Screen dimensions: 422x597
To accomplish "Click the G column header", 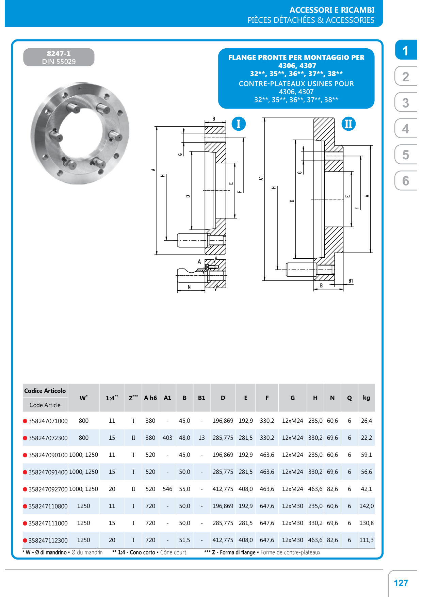I will tap(292, 398).
